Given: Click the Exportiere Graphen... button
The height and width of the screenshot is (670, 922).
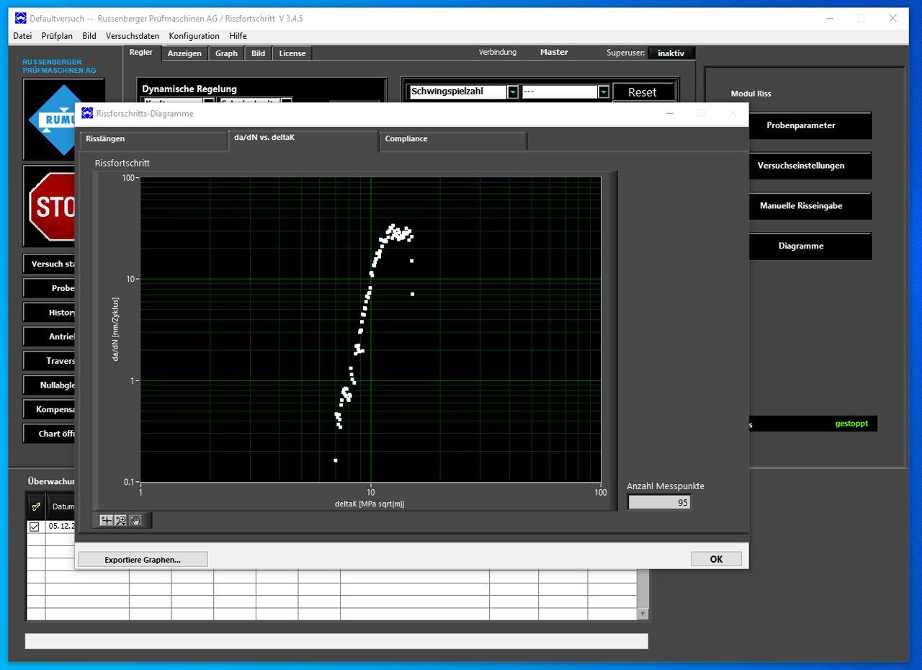Looking at the screenshot, I should 143,559.
